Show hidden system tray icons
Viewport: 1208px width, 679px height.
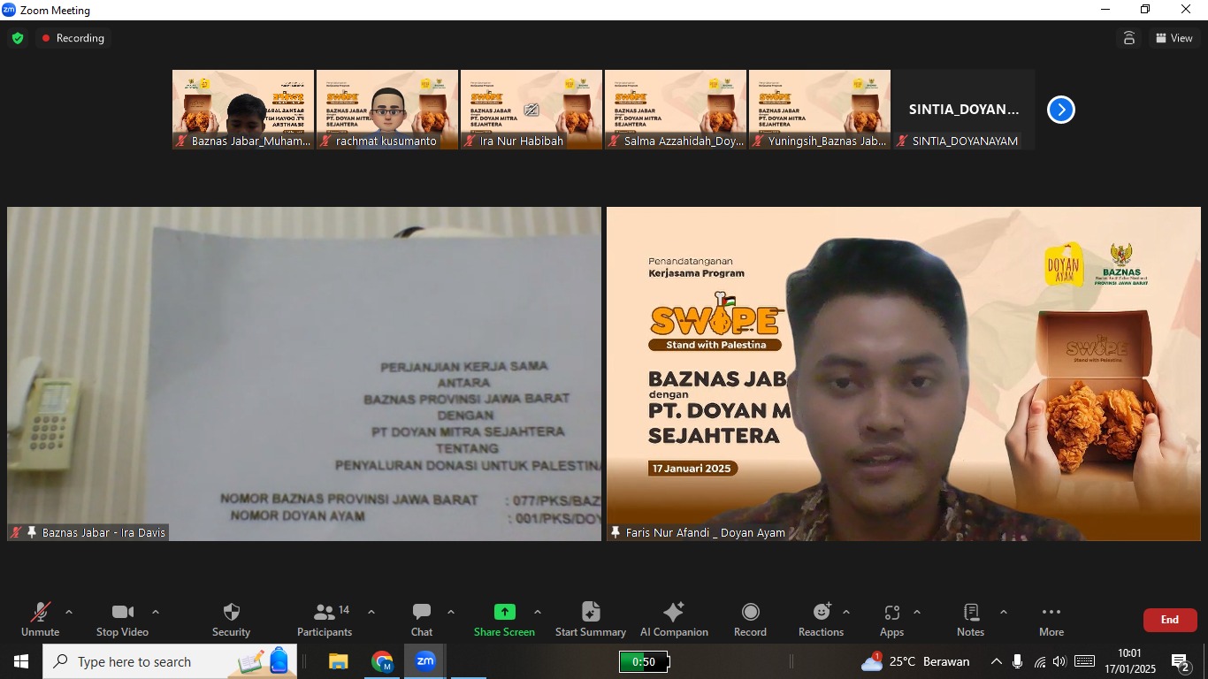pyautogui.click(x=996, y=661)
